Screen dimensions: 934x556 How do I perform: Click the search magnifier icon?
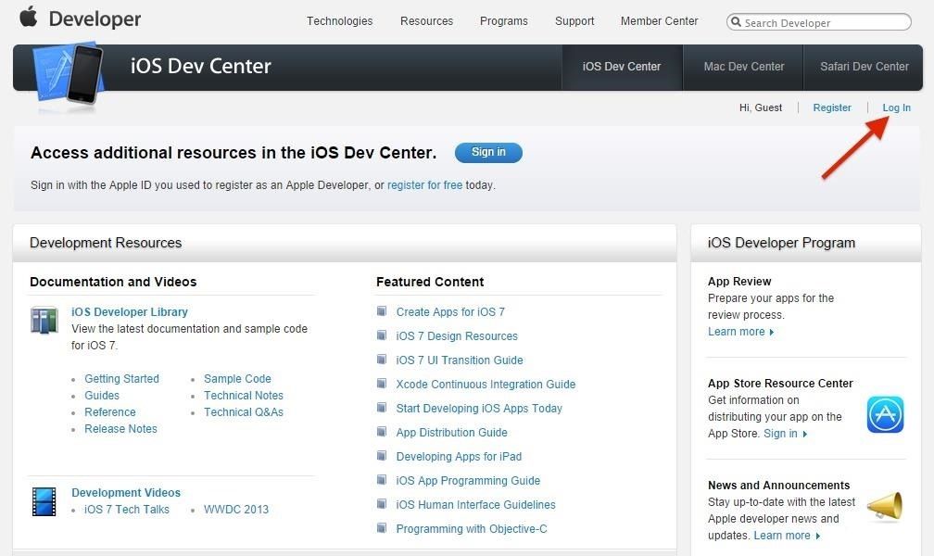737,22
